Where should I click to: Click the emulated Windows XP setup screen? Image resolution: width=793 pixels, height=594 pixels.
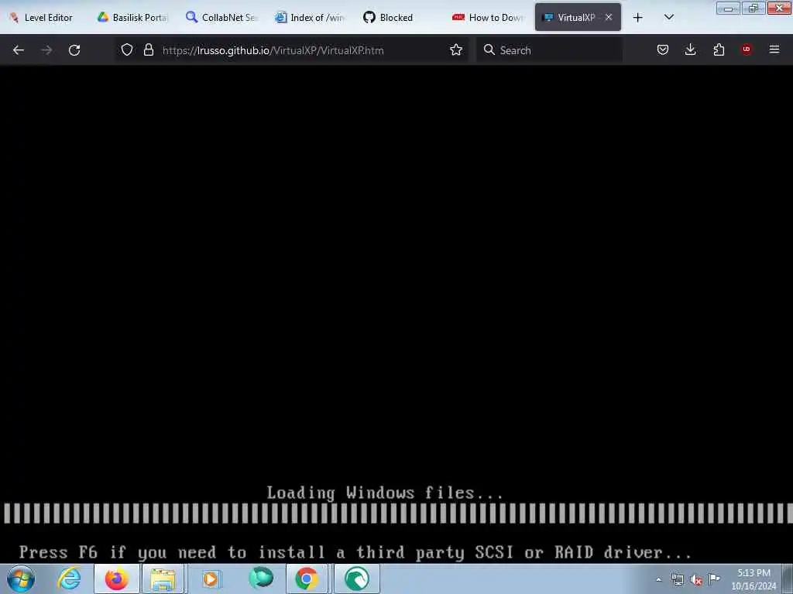click(396, 314)
